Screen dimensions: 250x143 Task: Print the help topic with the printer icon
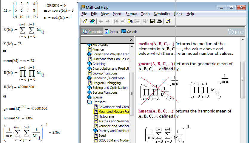pyautogui.click(x=159, y=21)
